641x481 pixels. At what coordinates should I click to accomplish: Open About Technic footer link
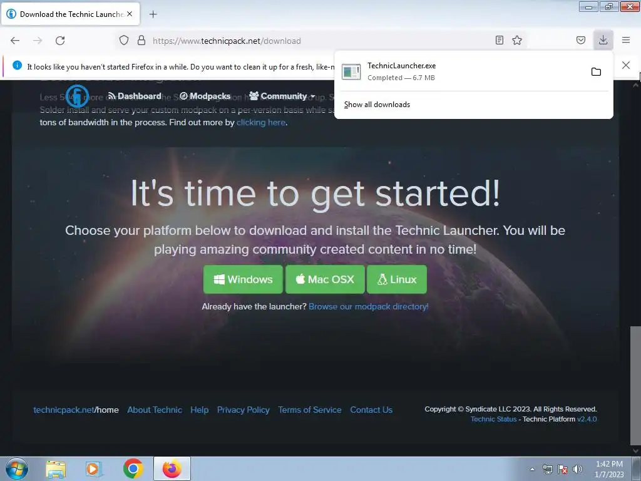(155, 410)
